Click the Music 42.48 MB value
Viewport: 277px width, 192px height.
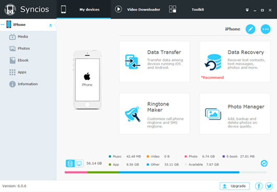pyautogui.click(x=134, y=157)
